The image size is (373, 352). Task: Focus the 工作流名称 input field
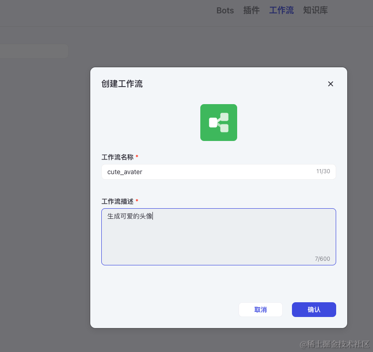click(x=219, y=171)
